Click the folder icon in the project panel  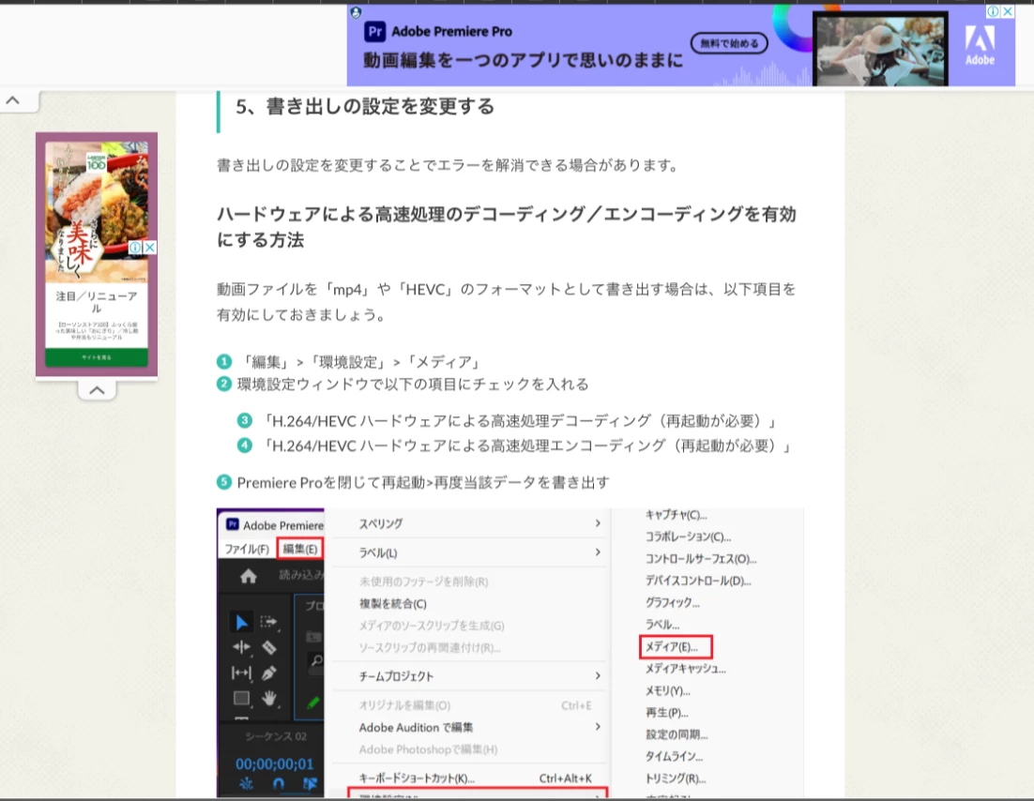coord(314,636)
